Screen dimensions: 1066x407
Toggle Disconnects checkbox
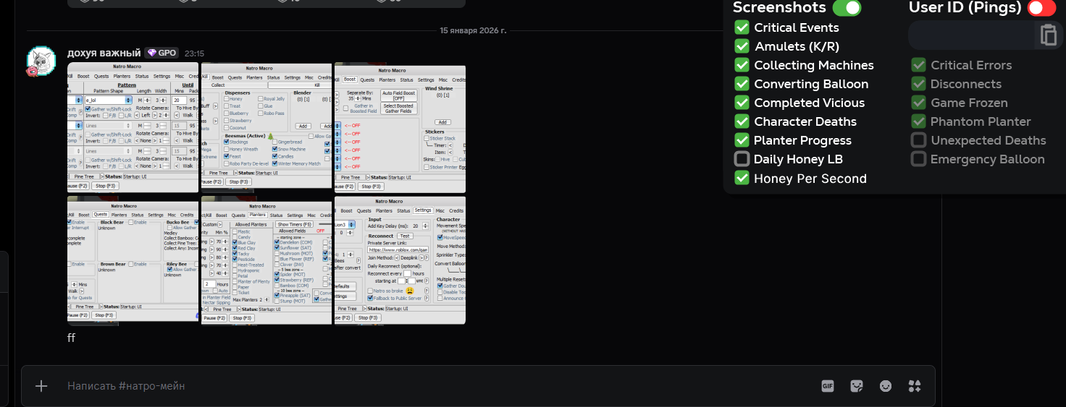coord(918,84)
